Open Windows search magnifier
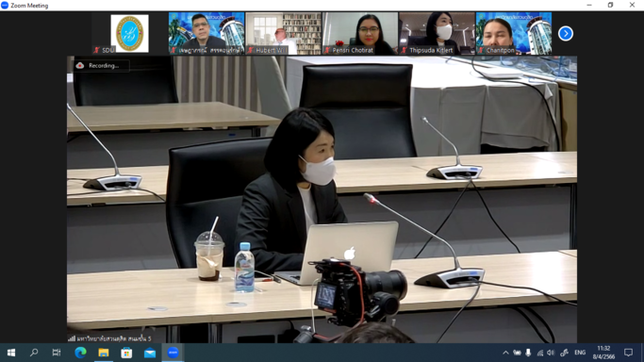Image resolution: width=644 pixels, height=362 pixels. click(x=34, y=353)
